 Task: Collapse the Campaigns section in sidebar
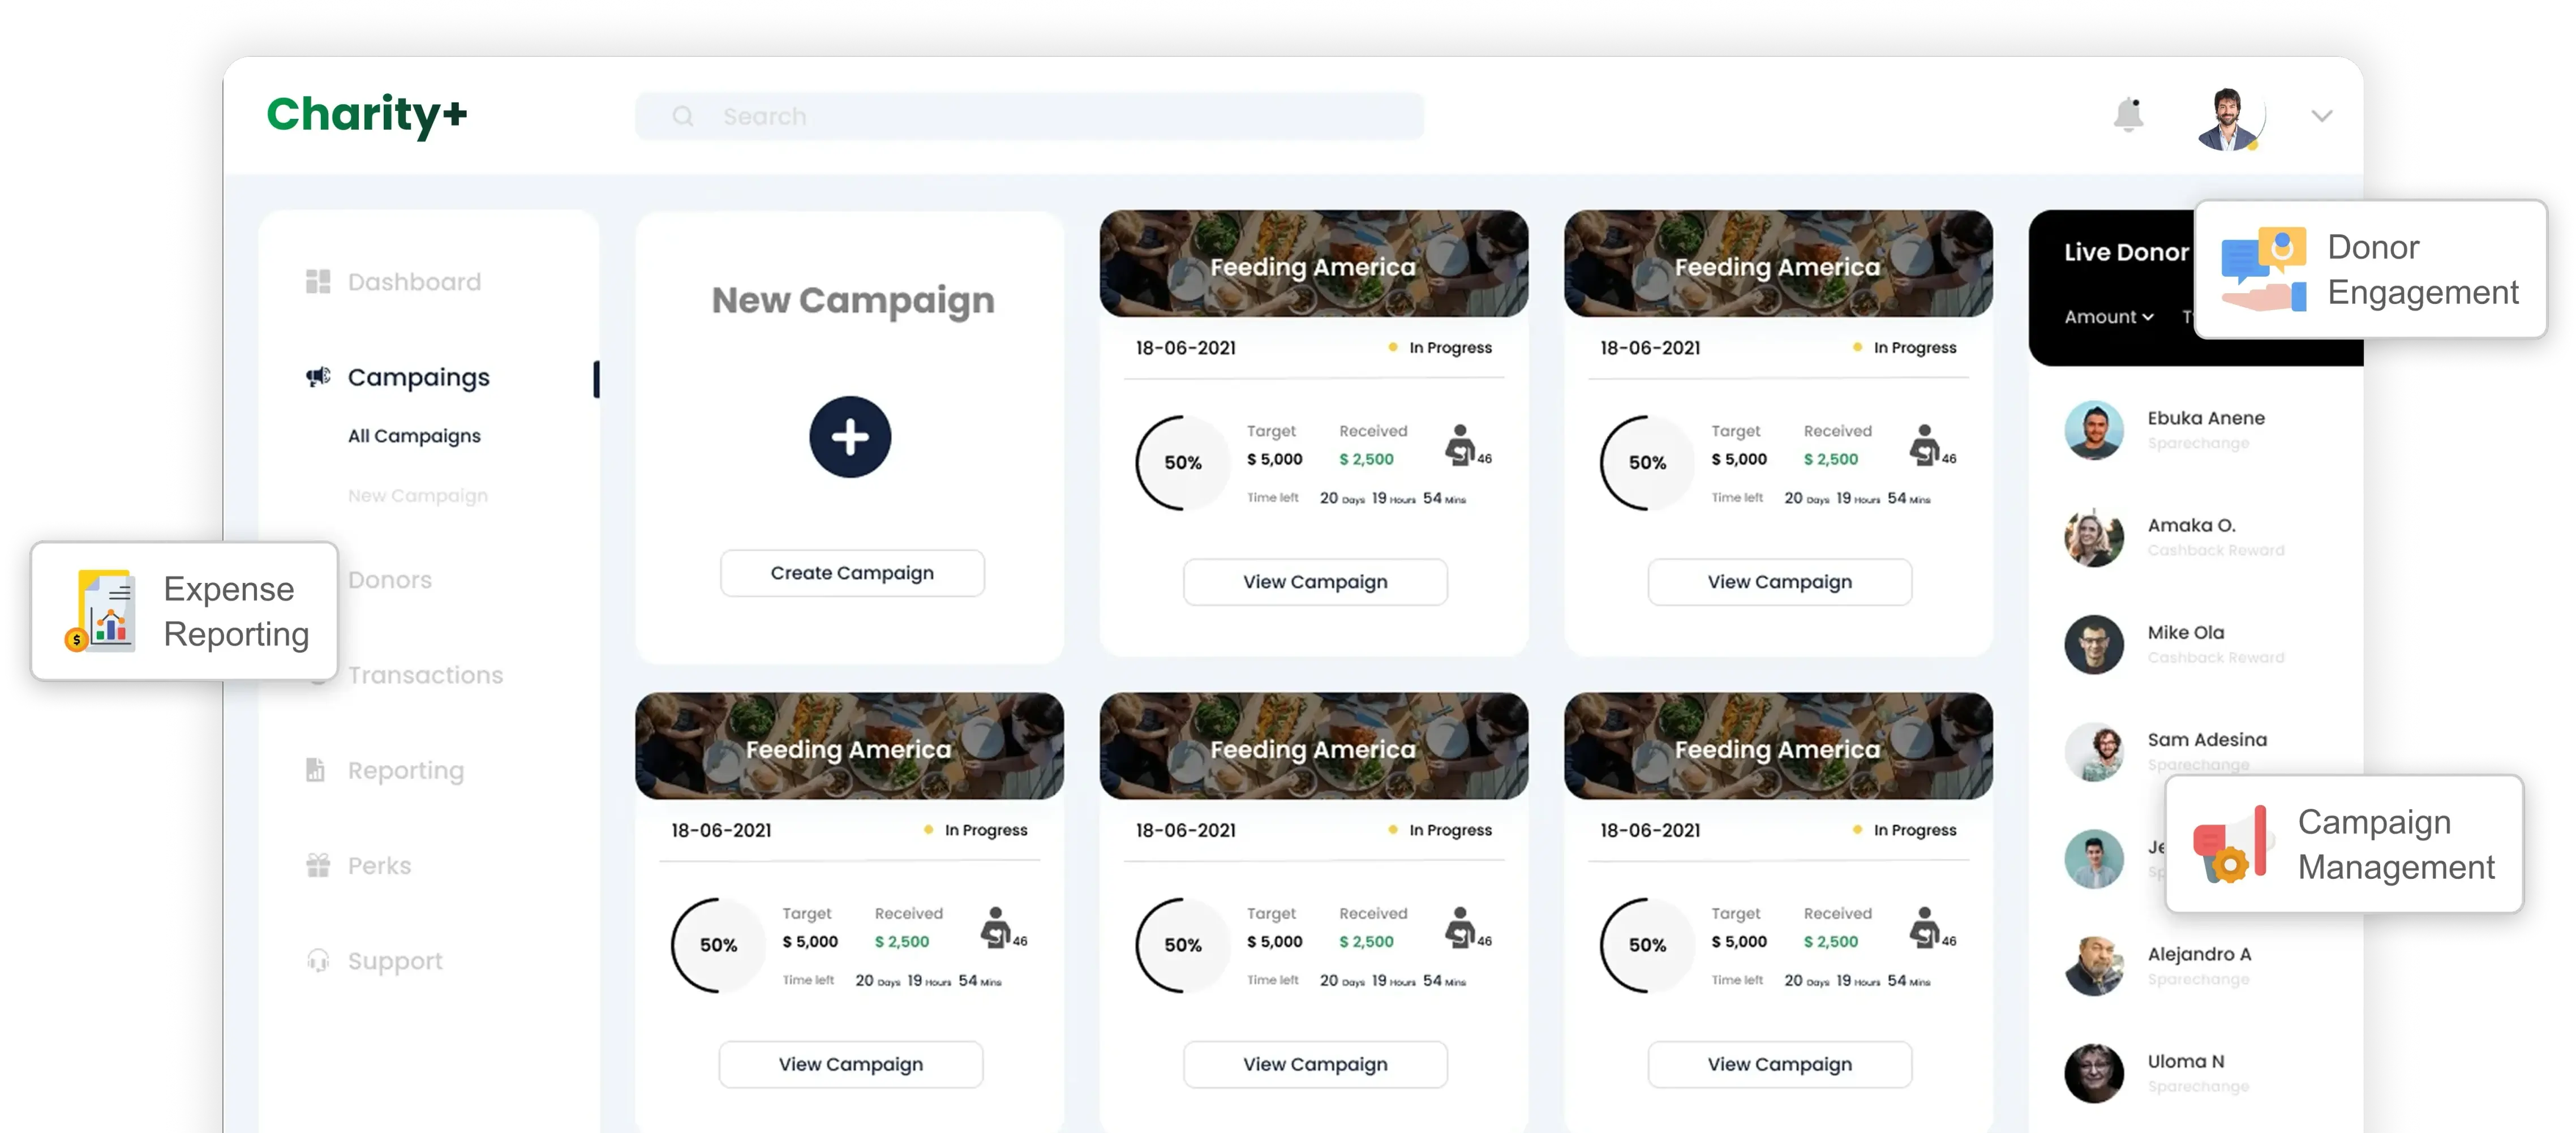(418, 377)
